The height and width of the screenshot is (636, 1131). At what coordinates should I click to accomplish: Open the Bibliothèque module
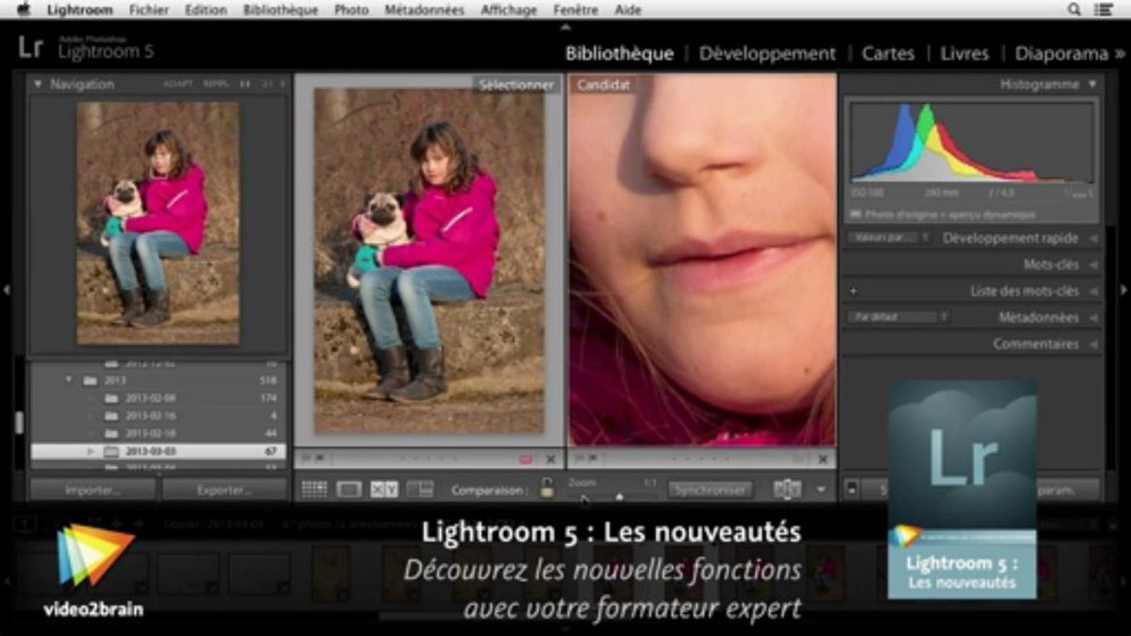[619, 53]
